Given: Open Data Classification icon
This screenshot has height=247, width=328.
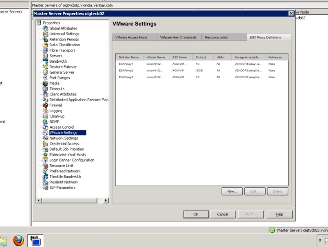Looking at the screenshot, I should coord(46,45).
